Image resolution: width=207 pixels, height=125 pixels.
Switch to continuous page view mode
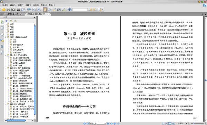(x=167, y=123)
